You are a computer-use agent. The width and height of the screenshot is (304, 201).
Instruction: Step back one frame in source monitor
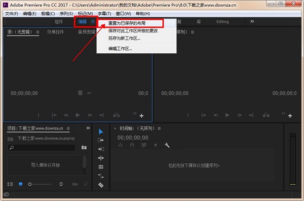tap(66, 115)
